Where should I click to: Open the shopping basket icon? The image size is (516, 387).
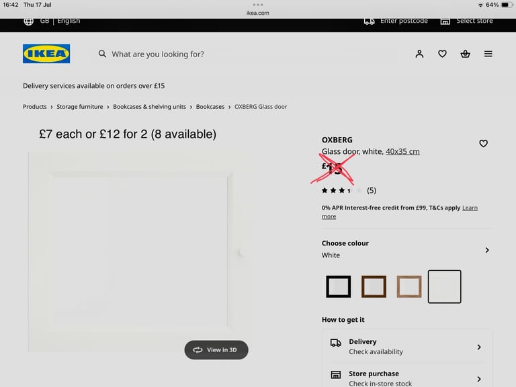465,54
